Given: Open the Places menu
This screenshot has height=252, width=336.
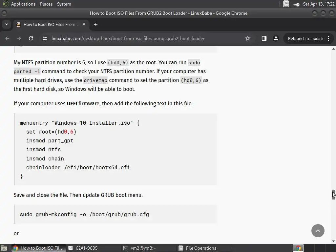Looking at the screenshot, I should tap(46, 4).
